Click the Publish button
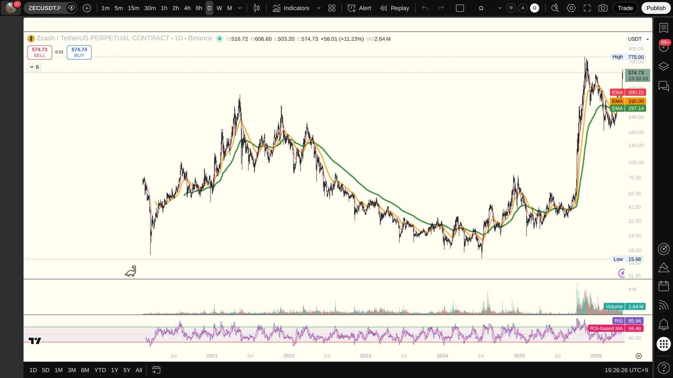 coord(656,8)
